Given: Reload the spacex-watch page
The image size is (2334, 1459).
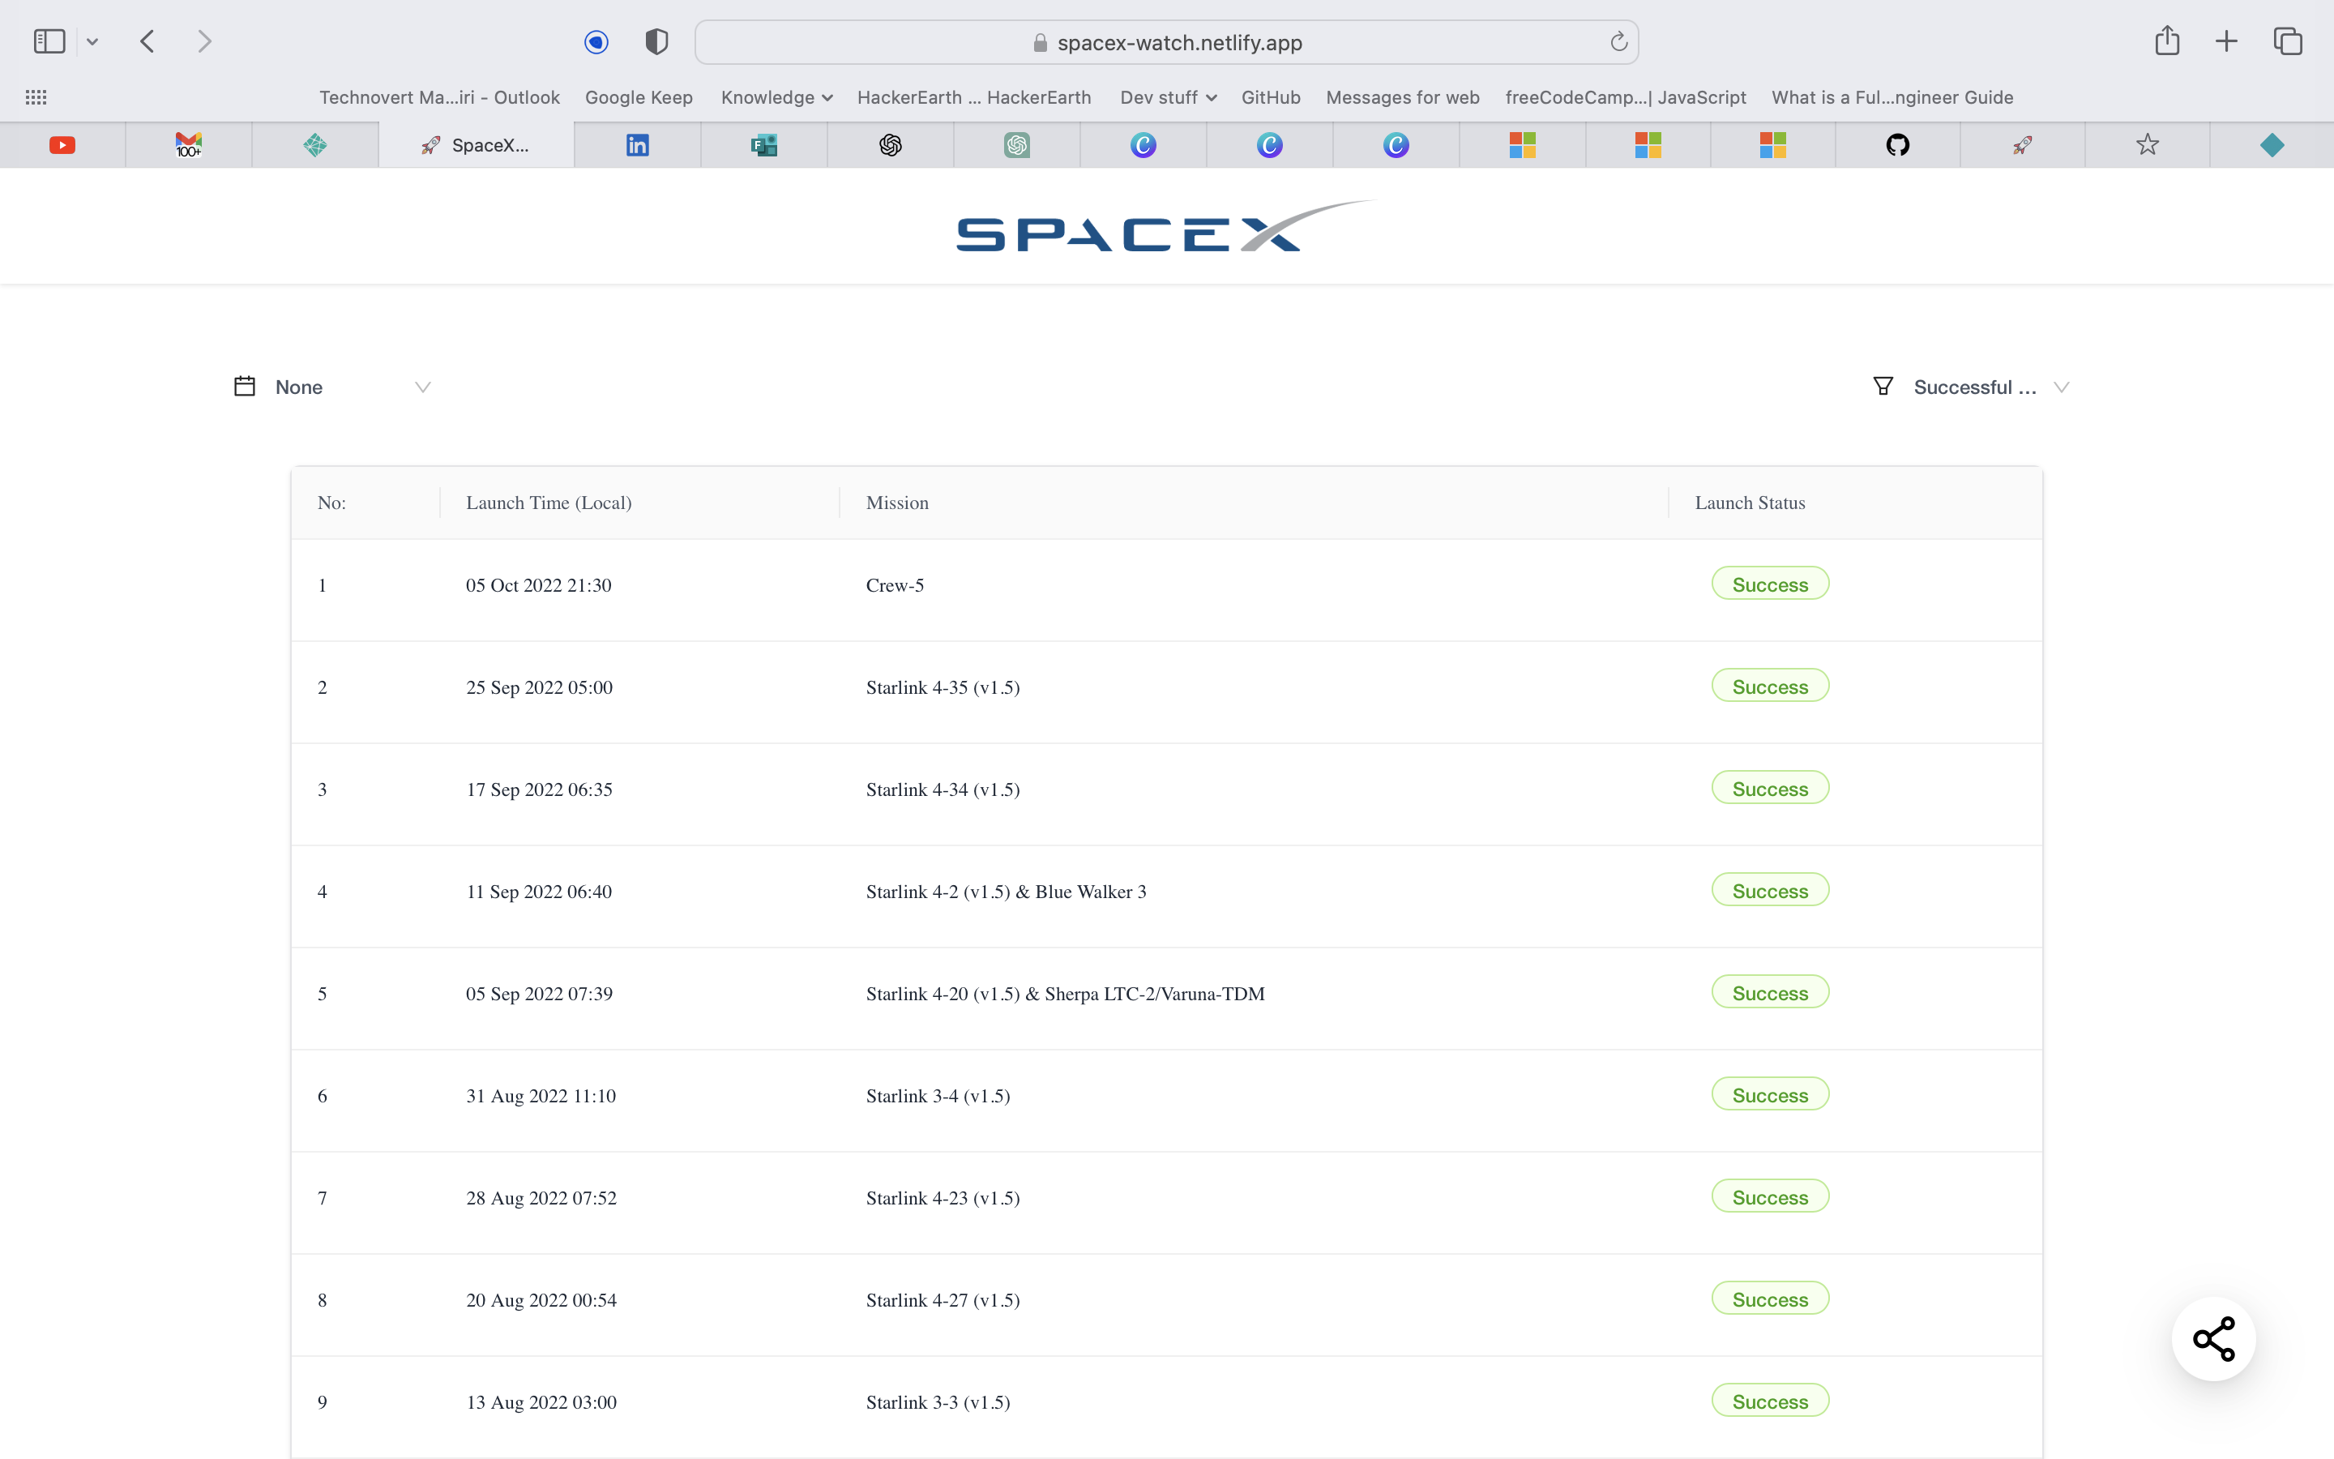Looking at the screenshot, I should pyautogui.click(x=1618, y=41).
